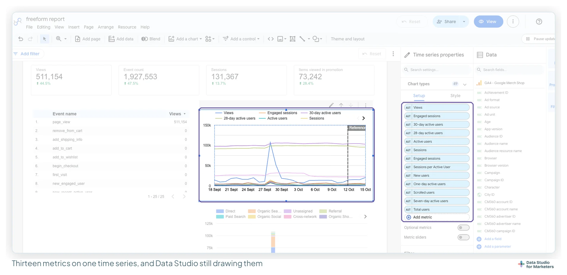Click the URL embed code icon
Screen dimensions: 567x275
coord(270,39)
